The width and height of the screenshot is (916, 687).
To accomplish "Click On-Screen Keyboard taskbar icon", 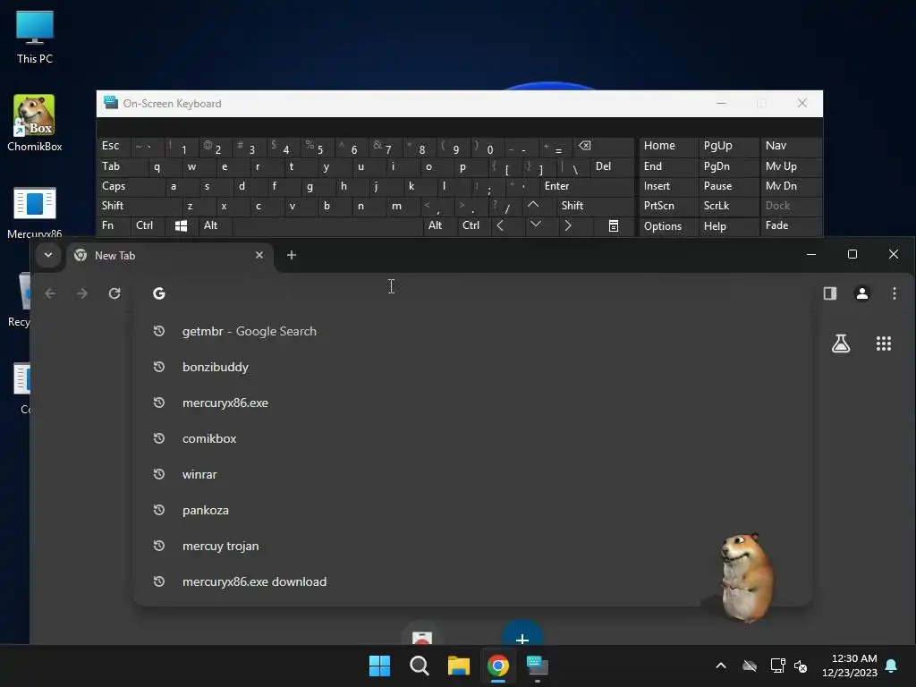I will [538, 666].
